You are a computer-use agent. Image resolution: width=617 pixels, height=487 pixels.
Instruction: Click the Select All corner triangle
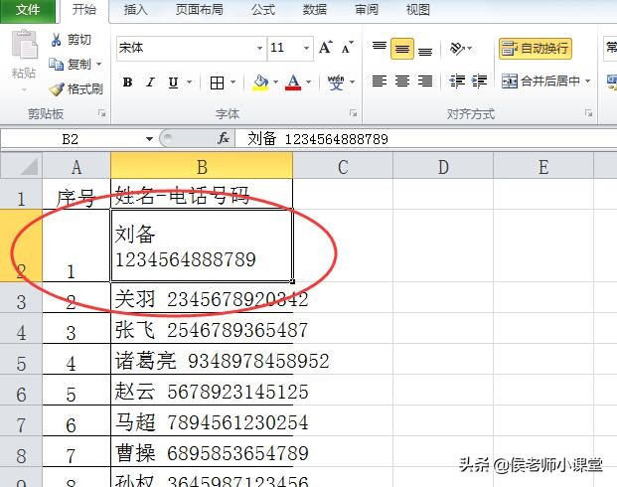(x=21, y=166)
